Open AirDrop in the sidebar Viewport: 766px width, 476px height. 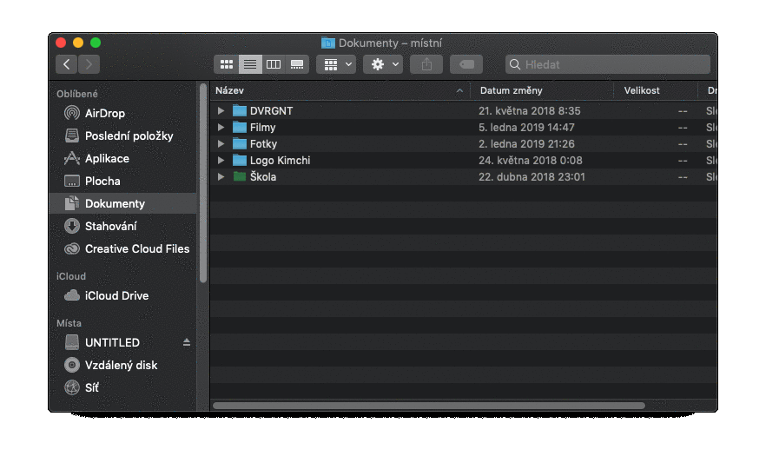click(x=105, y=113)
